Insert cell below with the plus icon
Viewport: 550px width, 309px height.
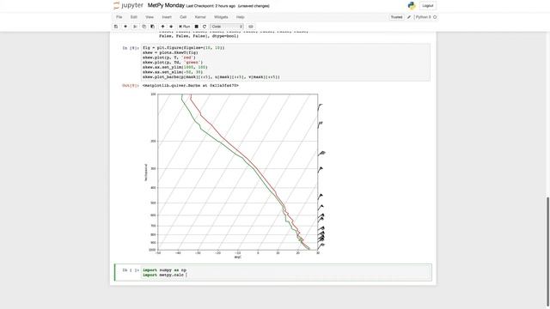(x=125, y=27)
